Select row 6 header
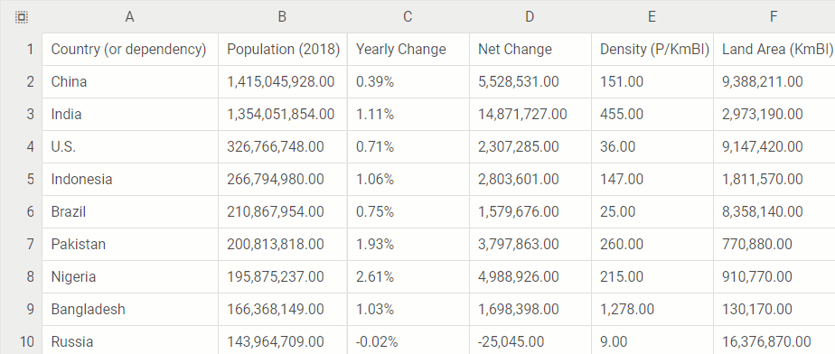Viewport: 835px width, 354px height. point(22,212)
